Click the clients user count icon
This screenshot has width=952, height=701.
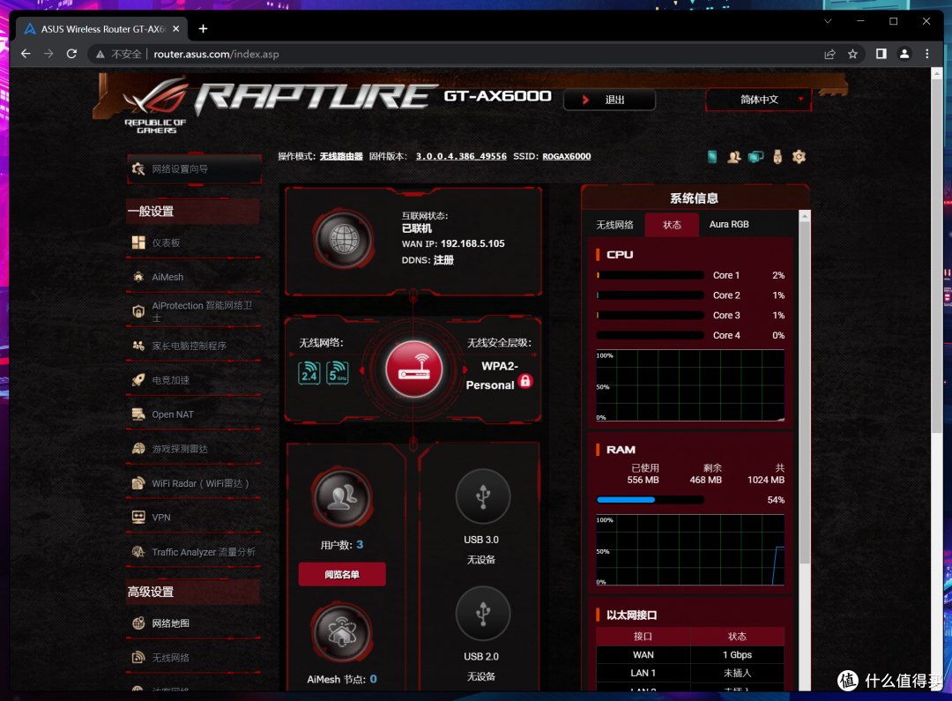point(341,499)
